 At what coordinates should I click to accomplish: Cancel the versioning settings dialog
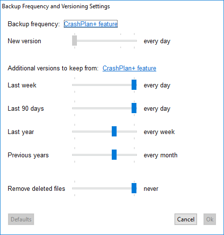(x=186, y=219)
